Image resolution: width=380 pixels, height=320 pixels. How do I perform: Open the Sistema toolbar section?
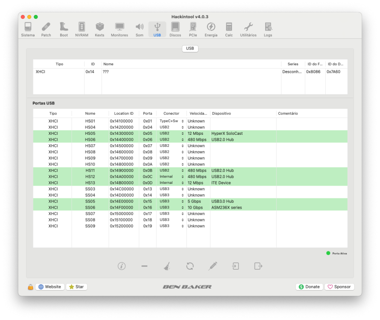(28, 29)
